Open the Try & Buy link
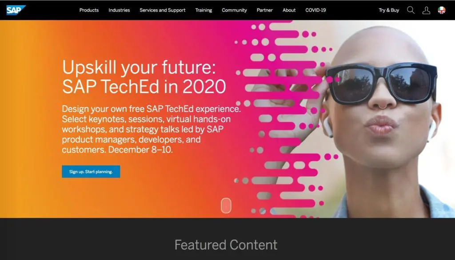Image resolution: width=455 pixels, height=260 pixels. click(389, 10)
